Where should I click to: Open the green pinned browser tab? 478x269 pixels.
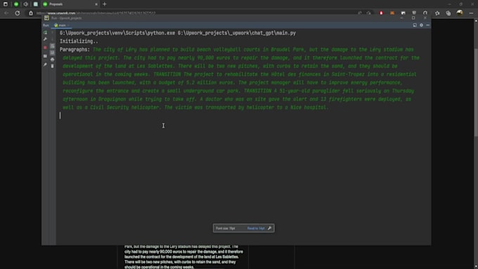coord(16,4)
